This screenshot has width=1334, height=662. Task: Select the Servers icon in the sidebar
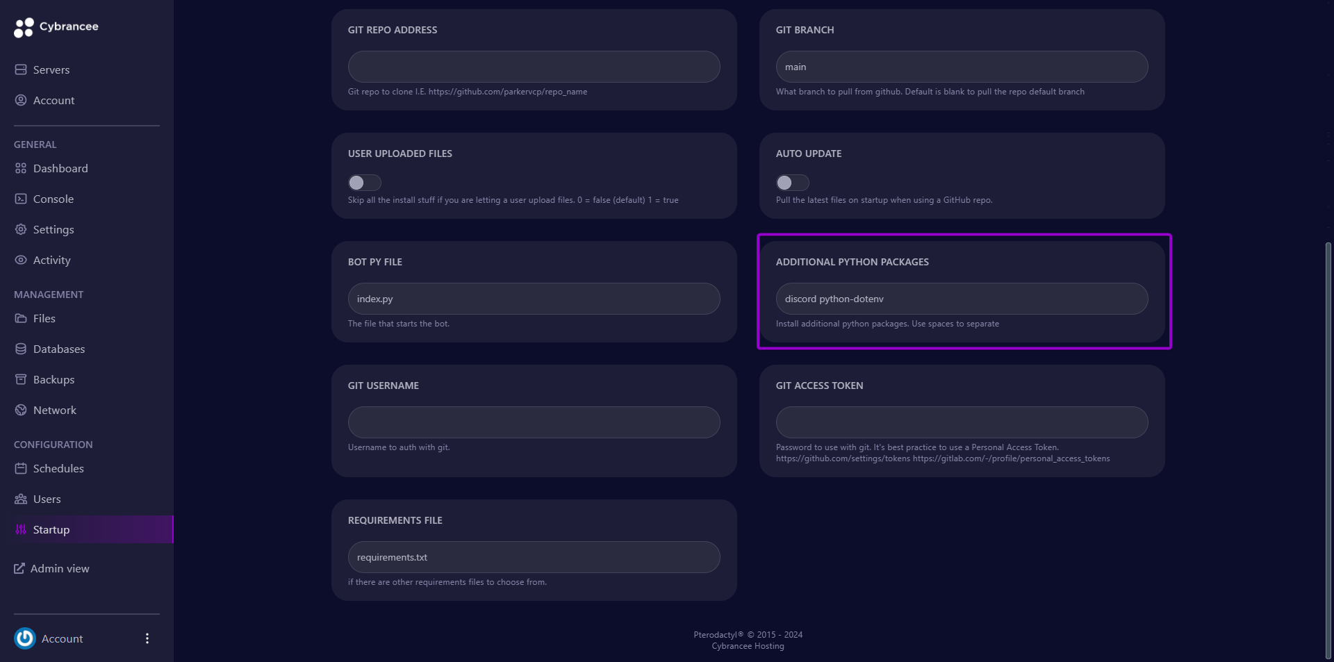tap(21, 69)
